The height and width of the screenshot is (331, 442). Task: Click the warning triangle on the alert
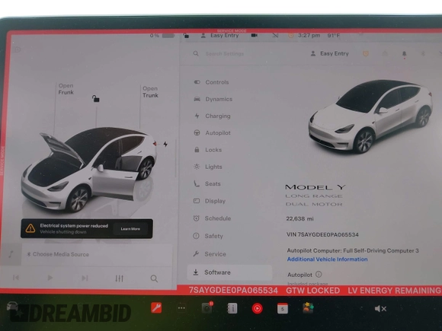(x=30, y=228)
